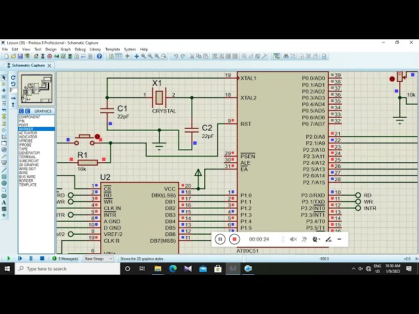The width and height of the screenshot is (419, 314).
Task: Open the Template menu
Action: (113, 50)
